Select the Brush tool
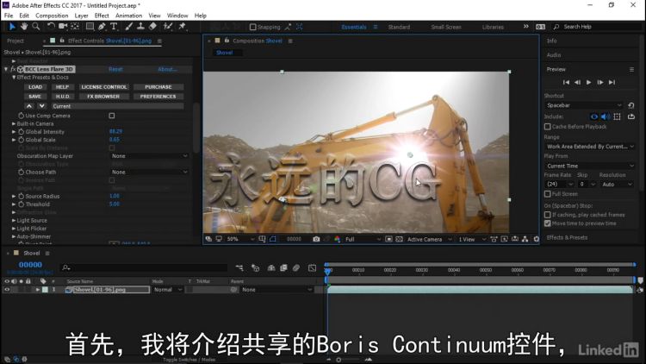This screenshot has height=364, width=646. click(128, 27)
